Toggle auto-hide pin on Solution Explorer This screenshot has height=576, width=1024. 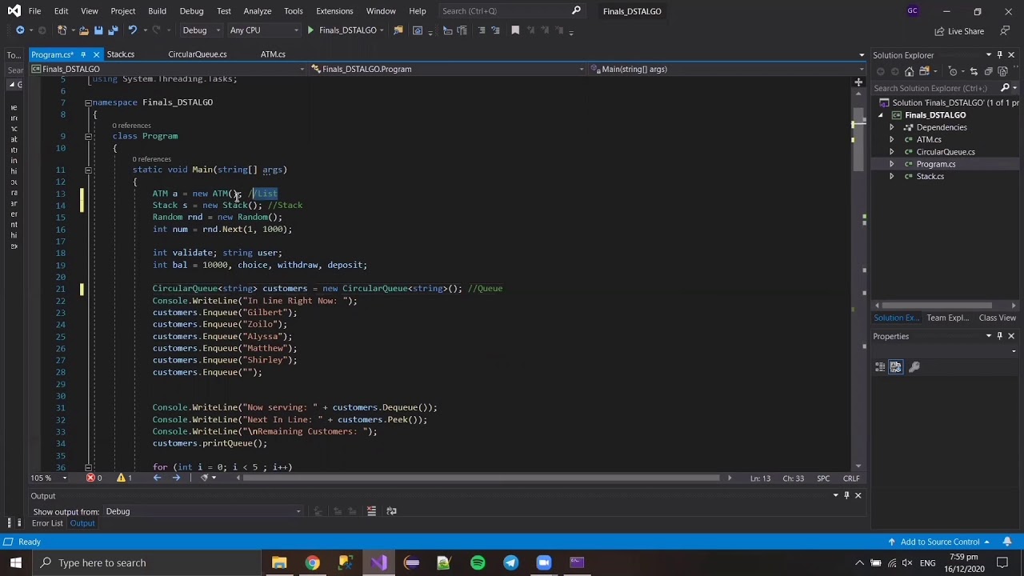coord(999,55)
